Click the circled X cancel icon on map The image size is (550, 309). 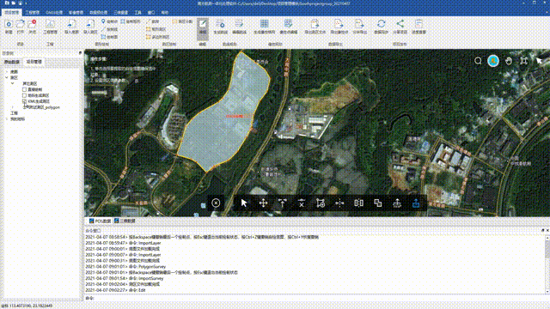tap(216, 203)
